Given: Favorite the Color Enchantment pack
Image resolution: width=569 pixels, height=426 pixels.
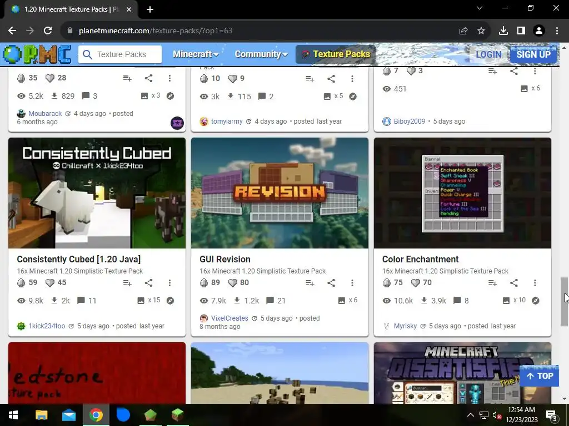Looking at the screenshot, I should 415,282.
